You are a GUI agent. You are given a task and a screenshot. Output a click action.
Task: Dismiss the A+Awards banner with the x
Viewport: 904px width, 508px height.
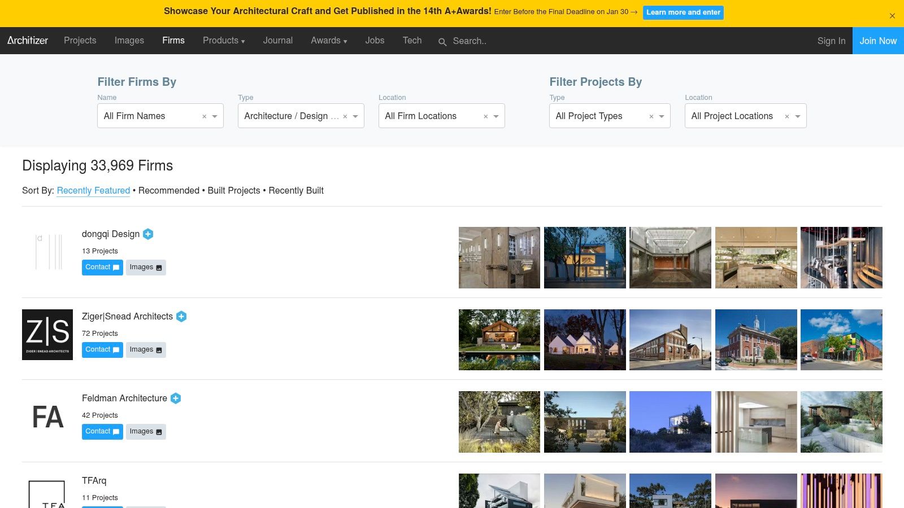click(892, 16)
